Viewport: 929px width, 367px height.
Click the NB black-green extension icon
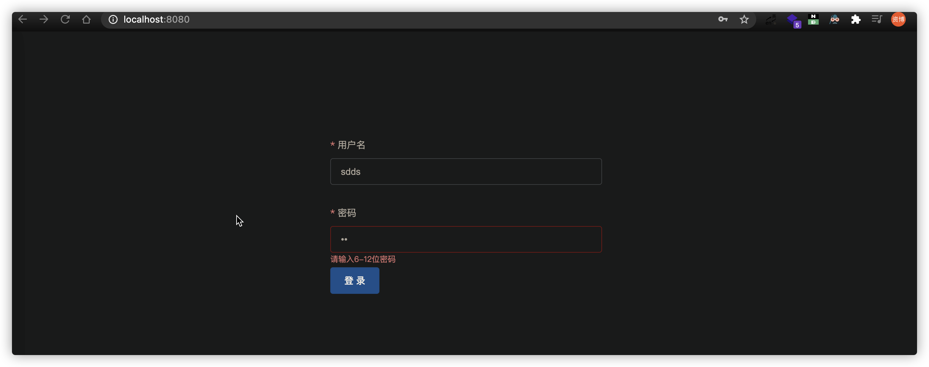coord(813,20)
